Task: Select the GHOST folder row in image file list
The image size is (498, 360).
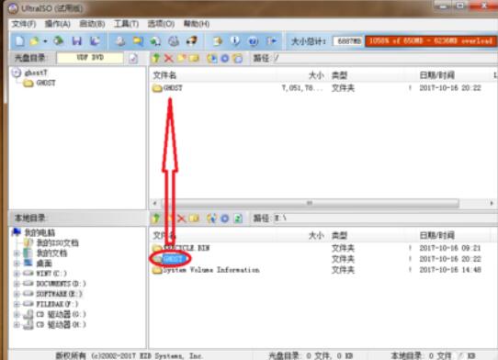Action: (318, 88)
